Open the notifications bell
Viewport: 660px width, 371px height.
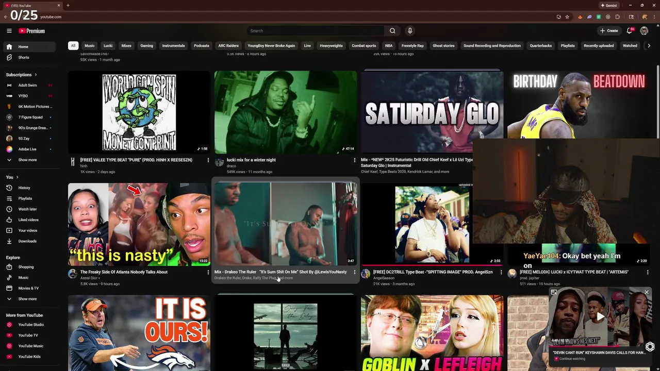click(630, 31)
